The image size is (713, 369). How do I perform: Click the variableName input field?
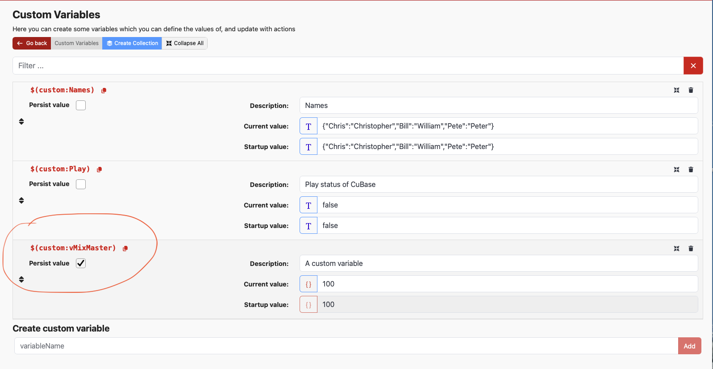[346, 346]
